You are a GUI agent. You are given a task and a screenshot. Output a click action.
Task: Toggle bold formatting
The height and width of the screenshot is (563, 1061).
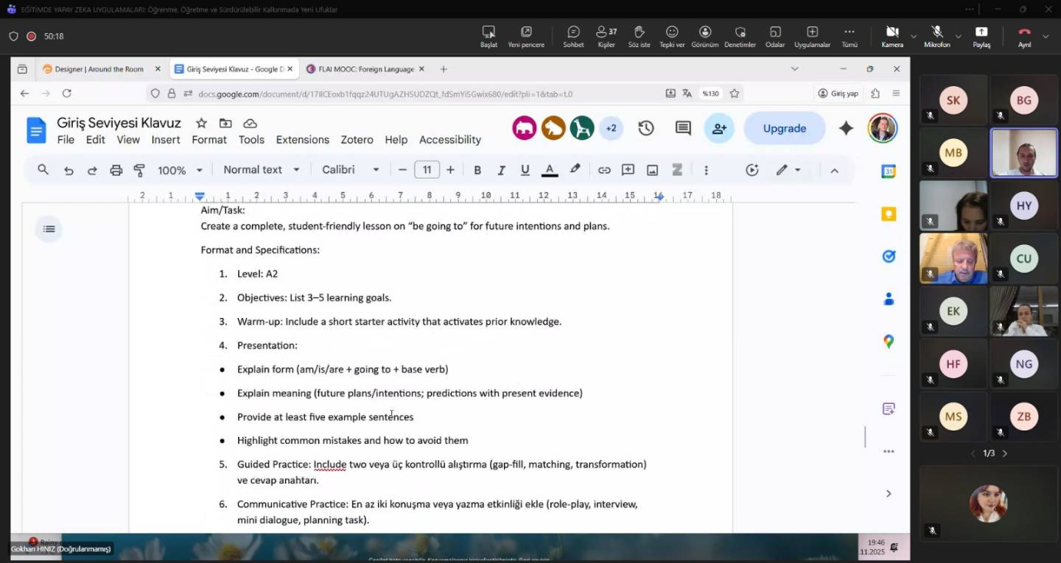point(477,170)
